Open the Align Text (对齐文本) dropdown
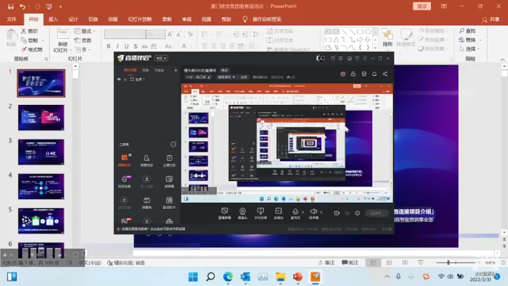This screenshot has height=286, width=508. [281, 40]
